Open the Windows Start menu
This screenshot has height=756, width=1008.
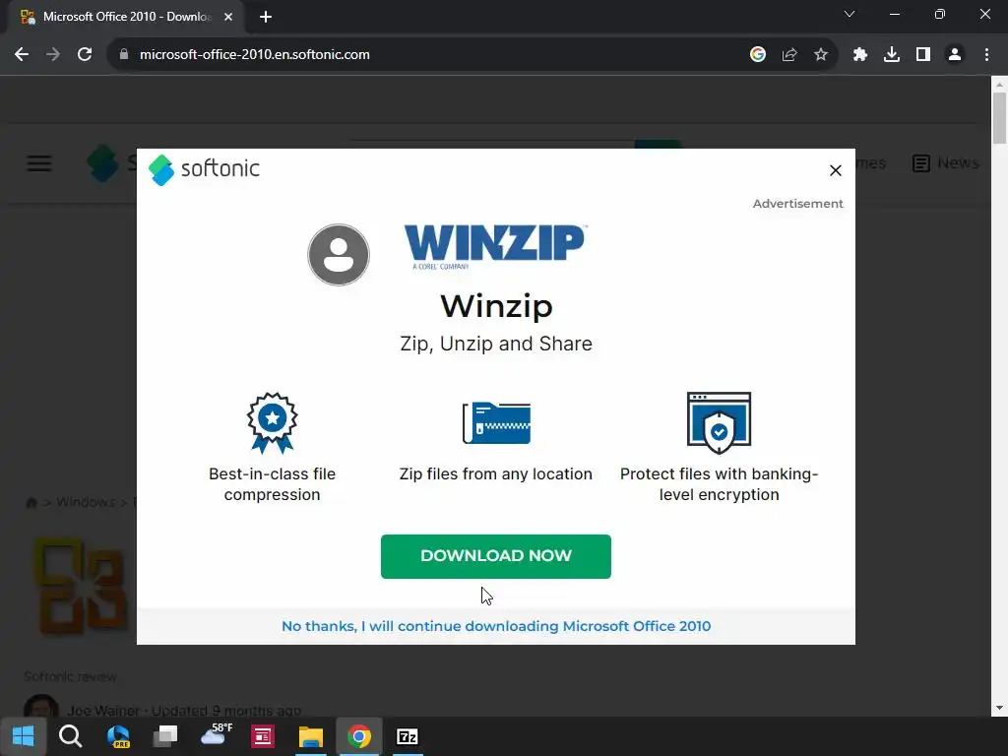coord(24,736)
